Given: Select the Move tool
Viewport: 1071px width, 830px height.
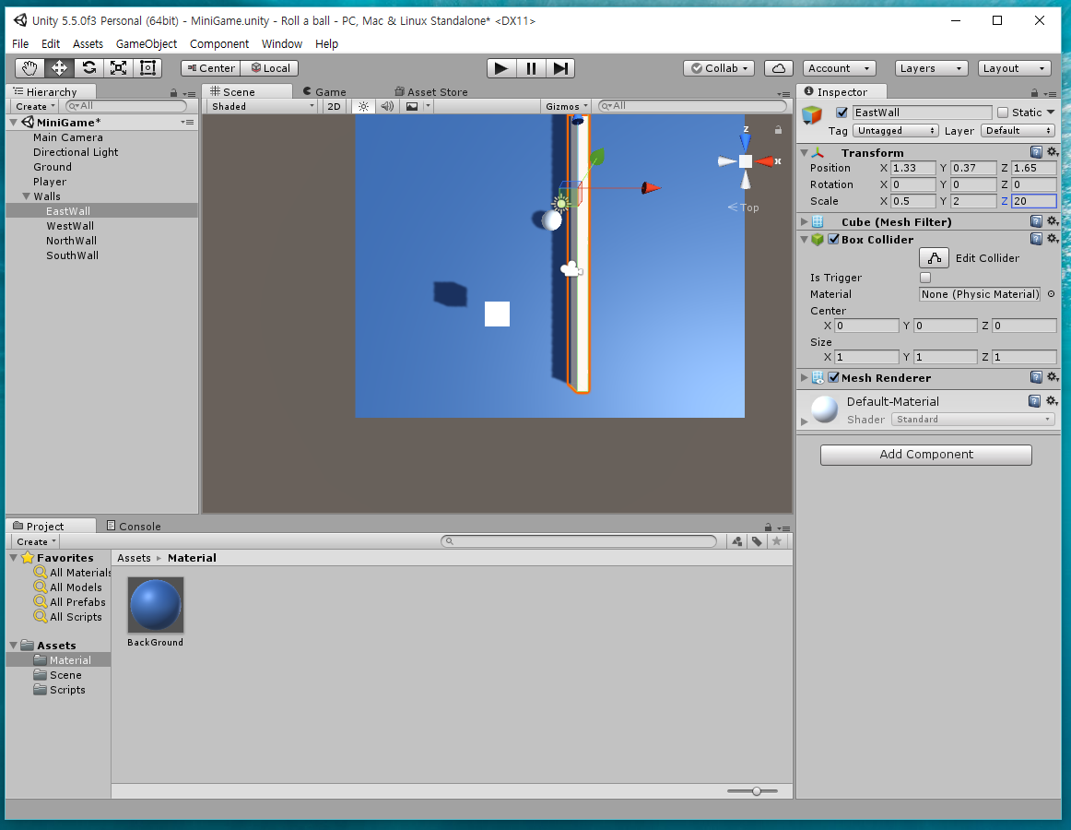Looking at the screenshot, I should (x=58, y=67).
